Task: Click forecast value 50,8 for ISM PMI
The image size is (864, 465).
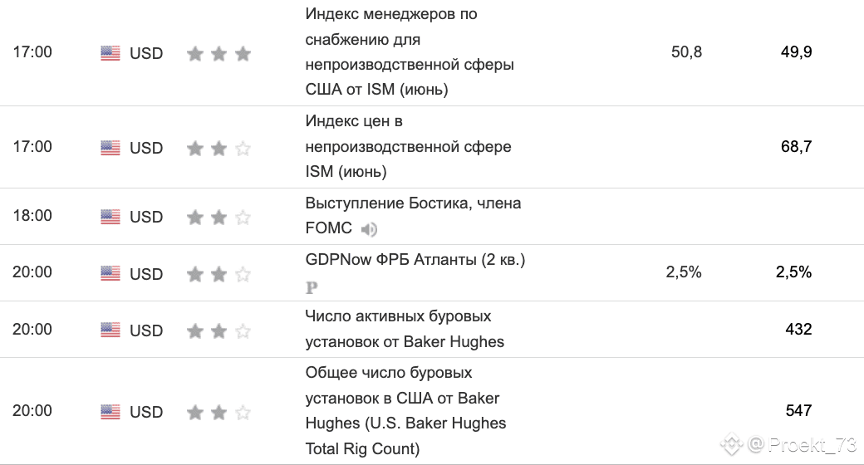Action: (686, 51)
